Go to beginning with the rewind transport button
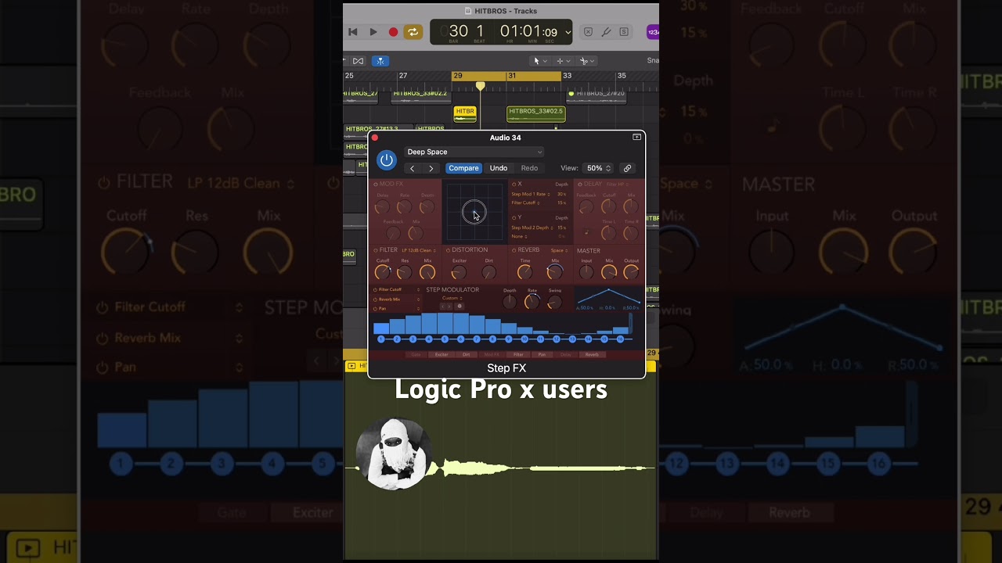Viewport: 1002px width, 563px height. point(353,32)
